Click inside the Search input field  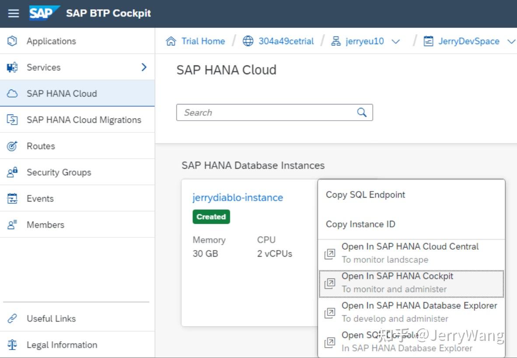point(262,112)
